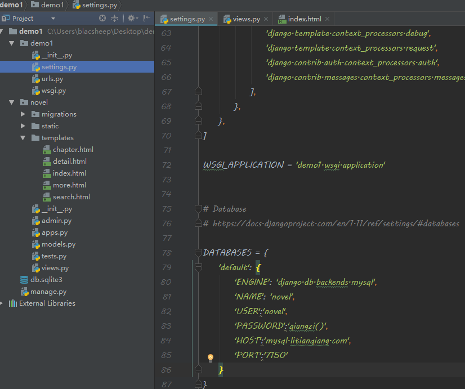
Task: Open models.py from the novel app
Action: click(x=58, y=244)
